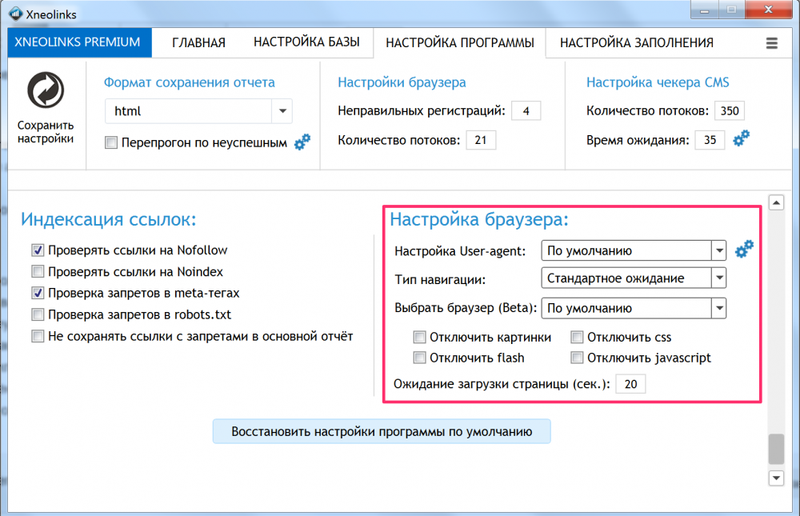
Task: Check Проверка запретов в robots.txt
Action: pyautogui.click(x=38, y=314)
